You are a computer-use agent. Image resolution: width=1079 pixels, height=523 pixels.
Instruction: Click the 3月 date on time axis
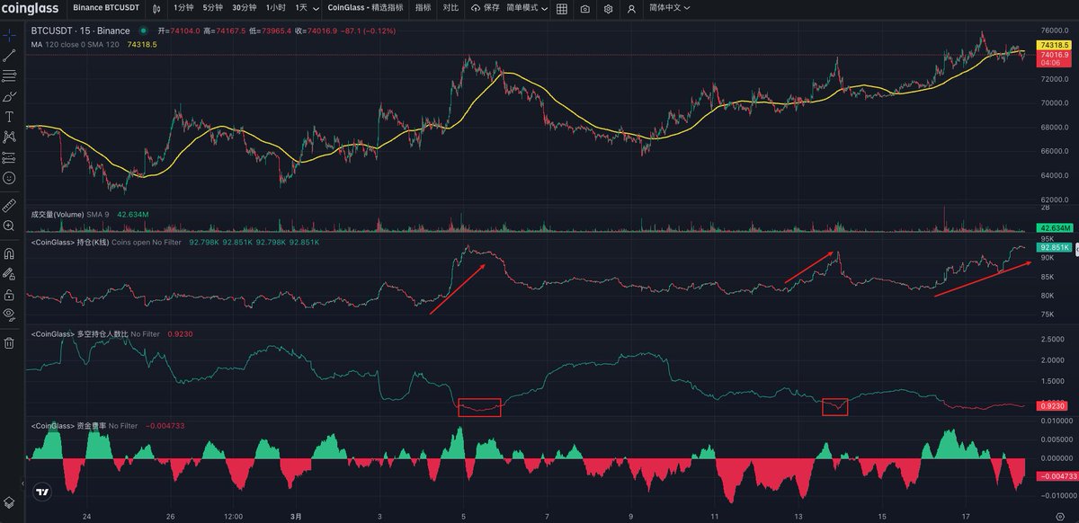point(296,517)
